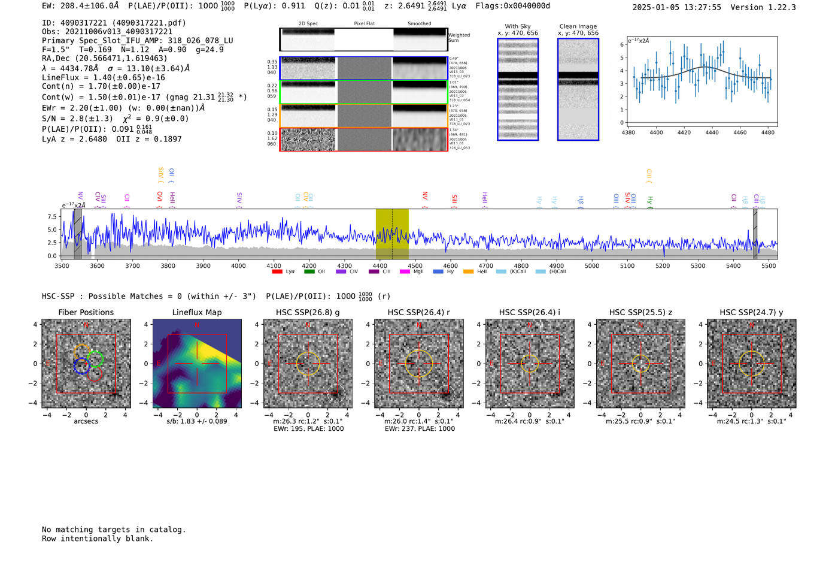
Task: Click the 'EW: 208.4±106.0Å' header value
Action: point(81,6)
